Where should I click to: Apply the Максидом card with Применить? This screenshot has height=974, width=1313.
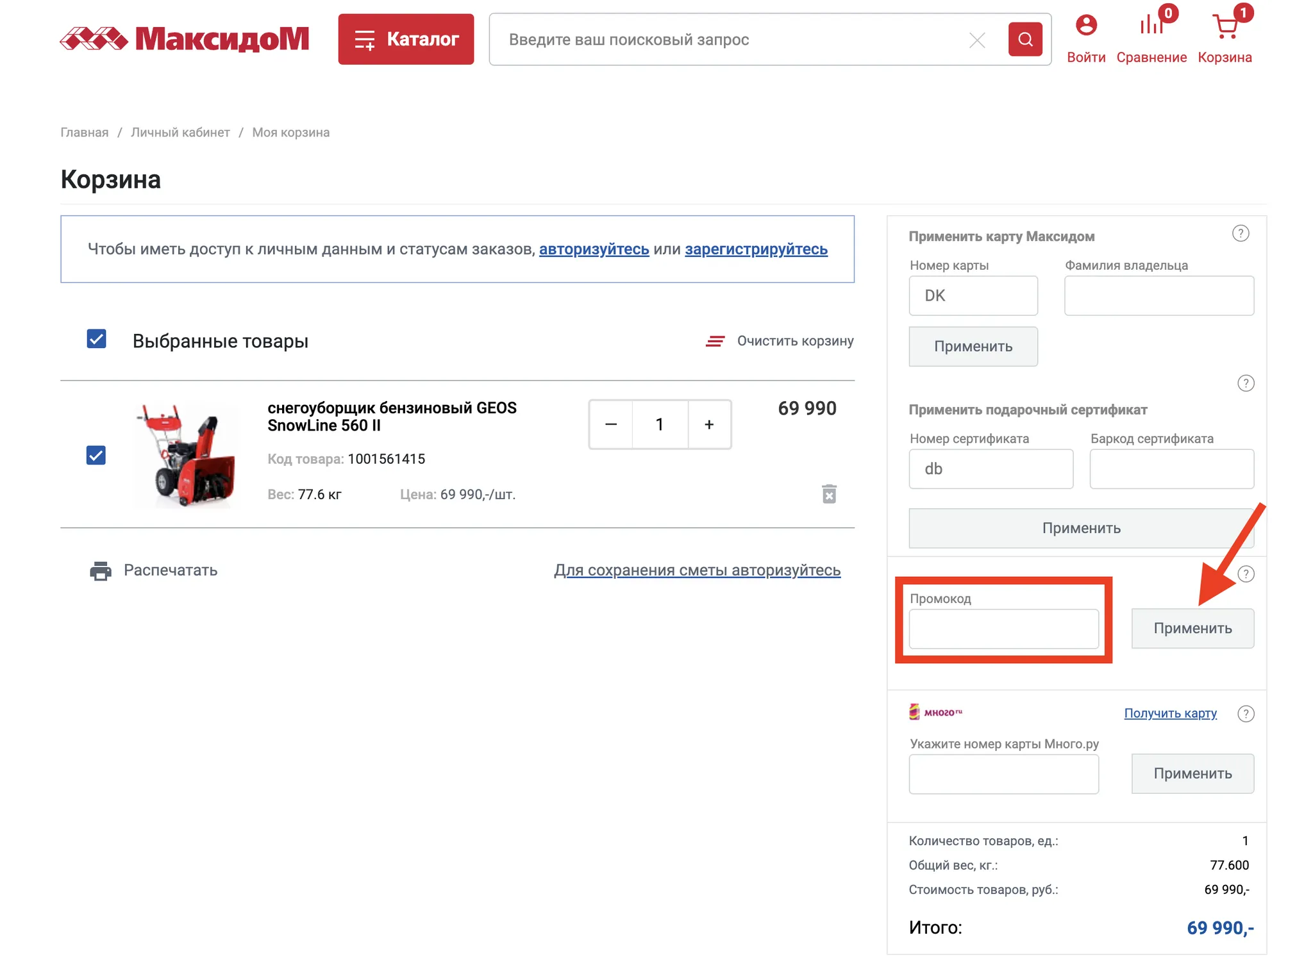[973, 347]
